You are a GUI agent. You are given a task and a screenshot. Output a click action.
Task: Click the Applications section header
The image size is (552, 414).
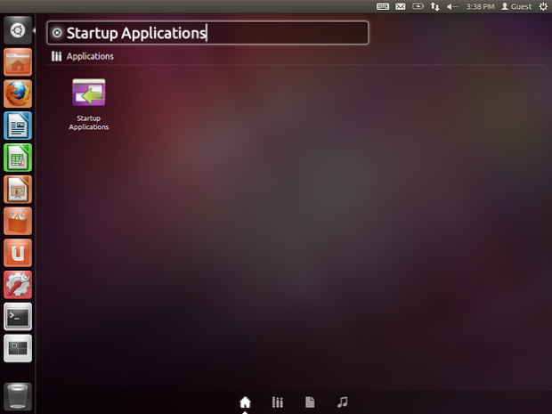click(83, 56)
